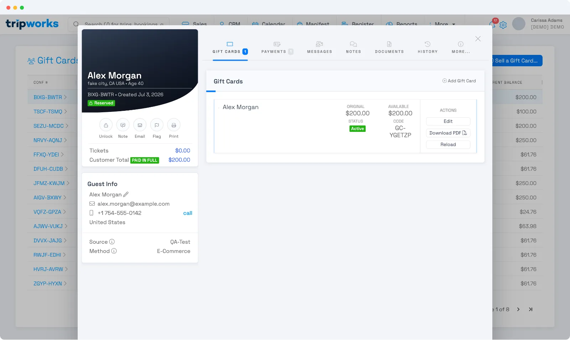Click the Print printer icon
This screenshot has width=570, height=340.
pos(174,125)
